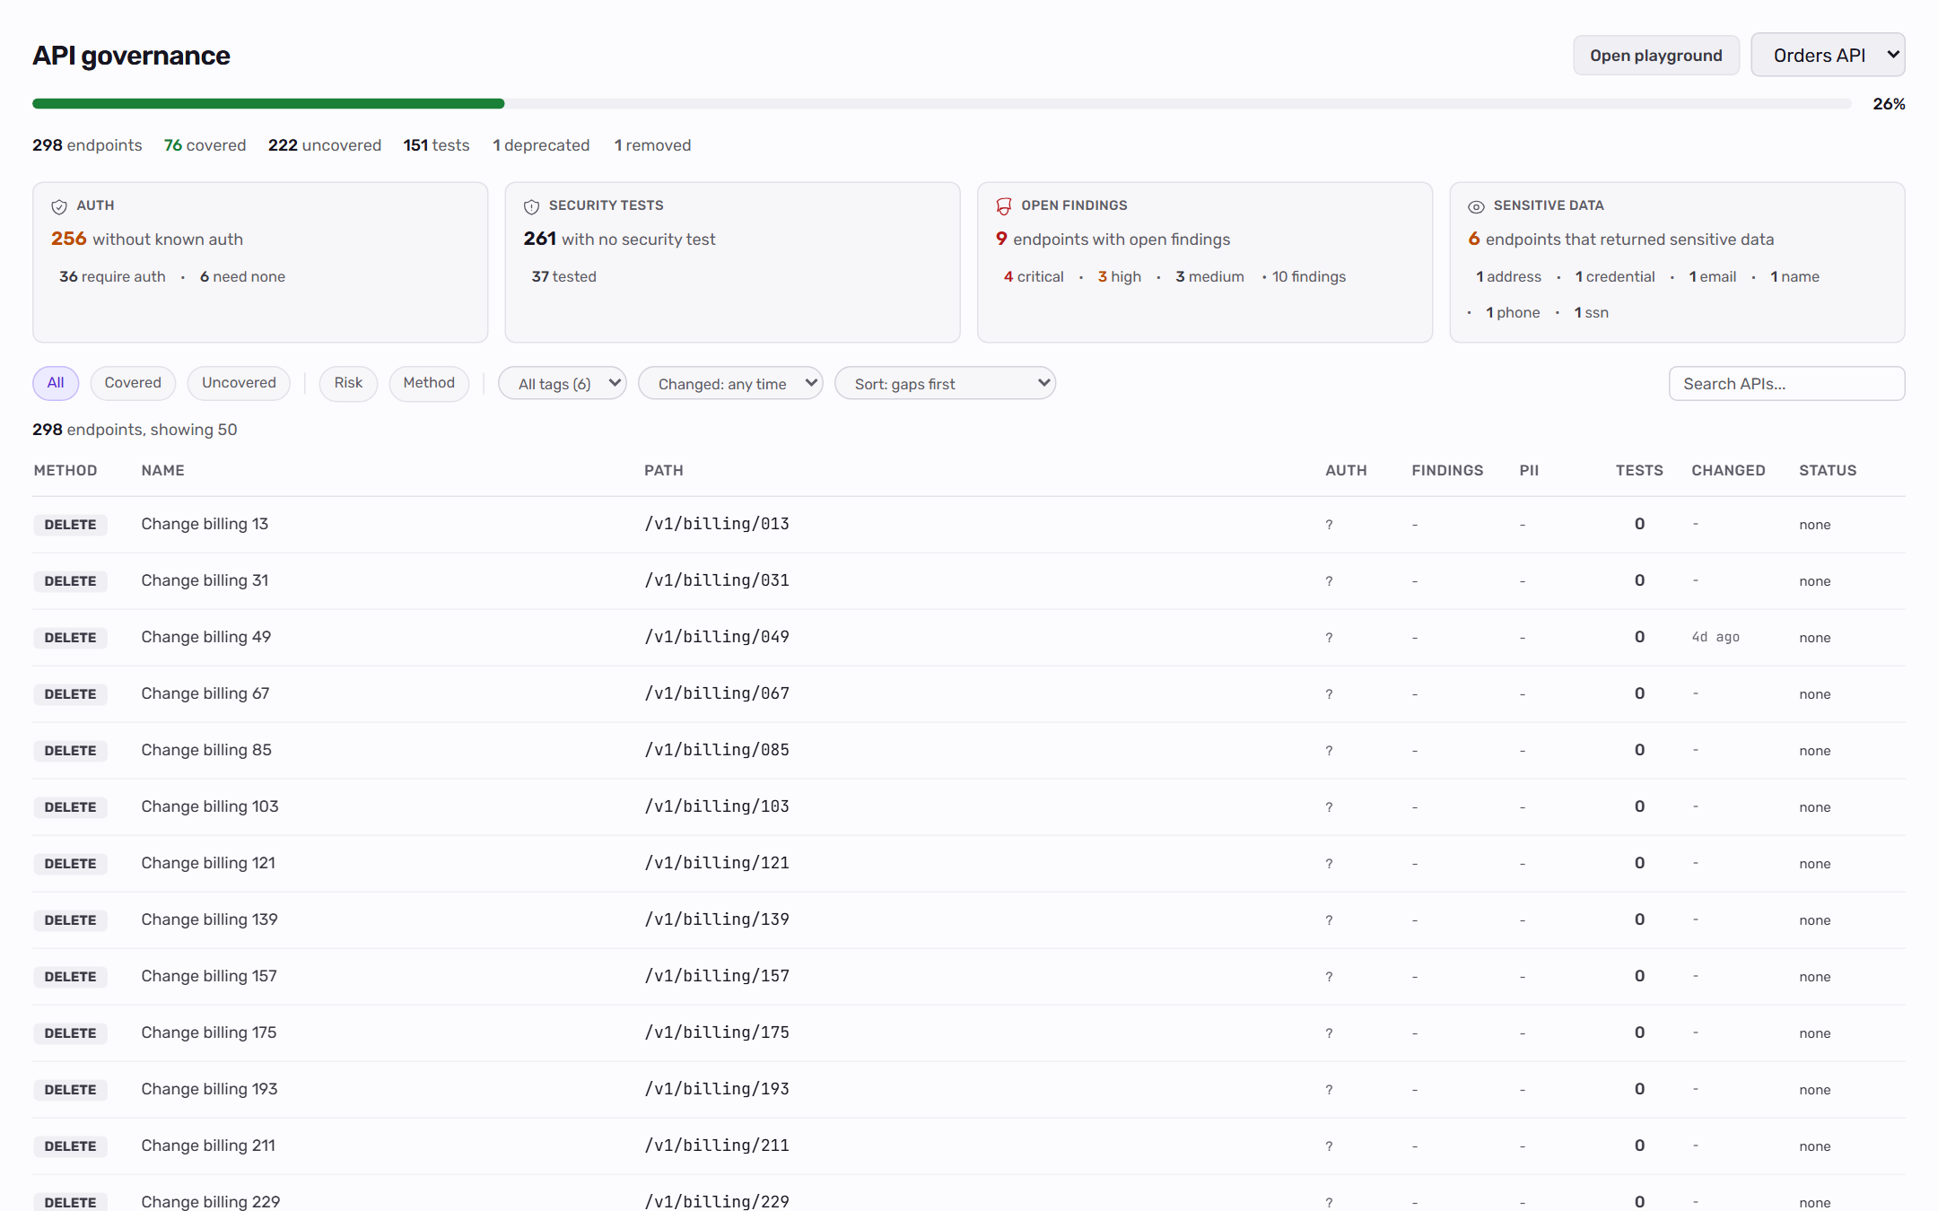Click 6 endpoints that returned sensitive data
1938x1211 pixels.
[1620, 239]
